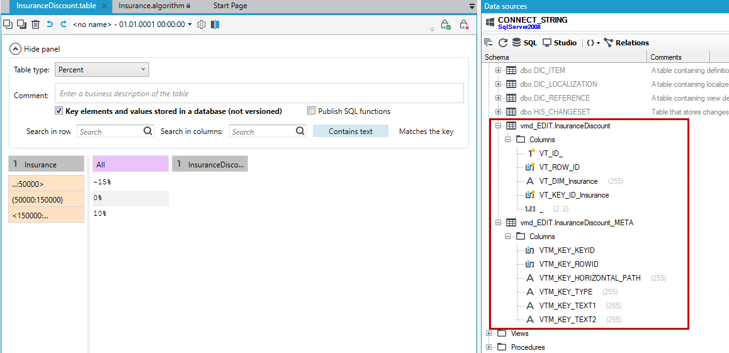Click the Schema column header
Image resolution: width=729 pixels, height=353 pixels.
pos(565,57)
